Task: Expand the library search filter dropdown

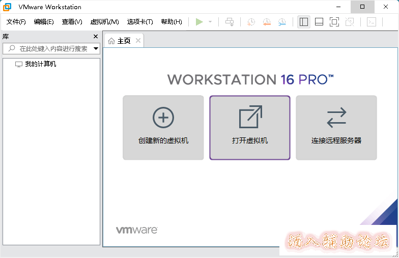Action: point(96,48)
